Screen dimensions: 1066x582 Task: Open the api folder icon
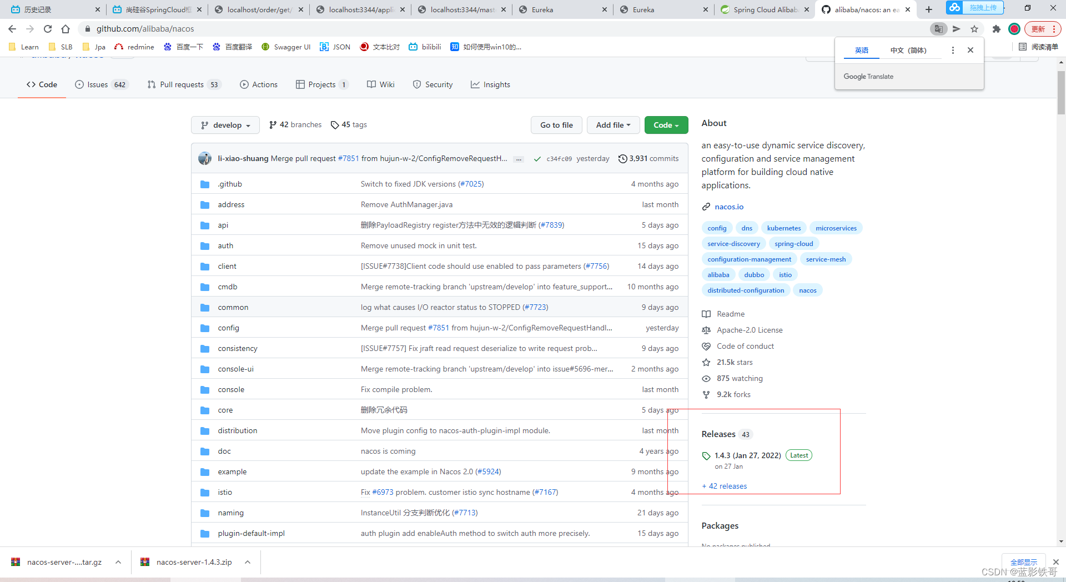tap(205, 225)
